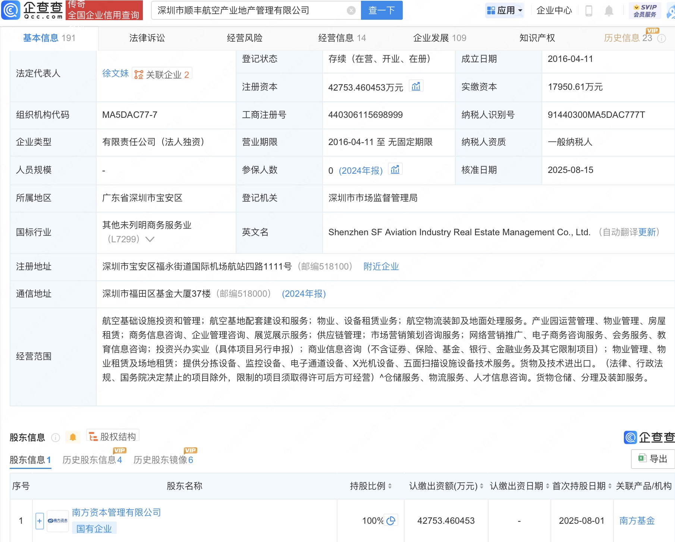Open SVIP 会员服务 badge
The image size is (675, 542).
[645, 10]
